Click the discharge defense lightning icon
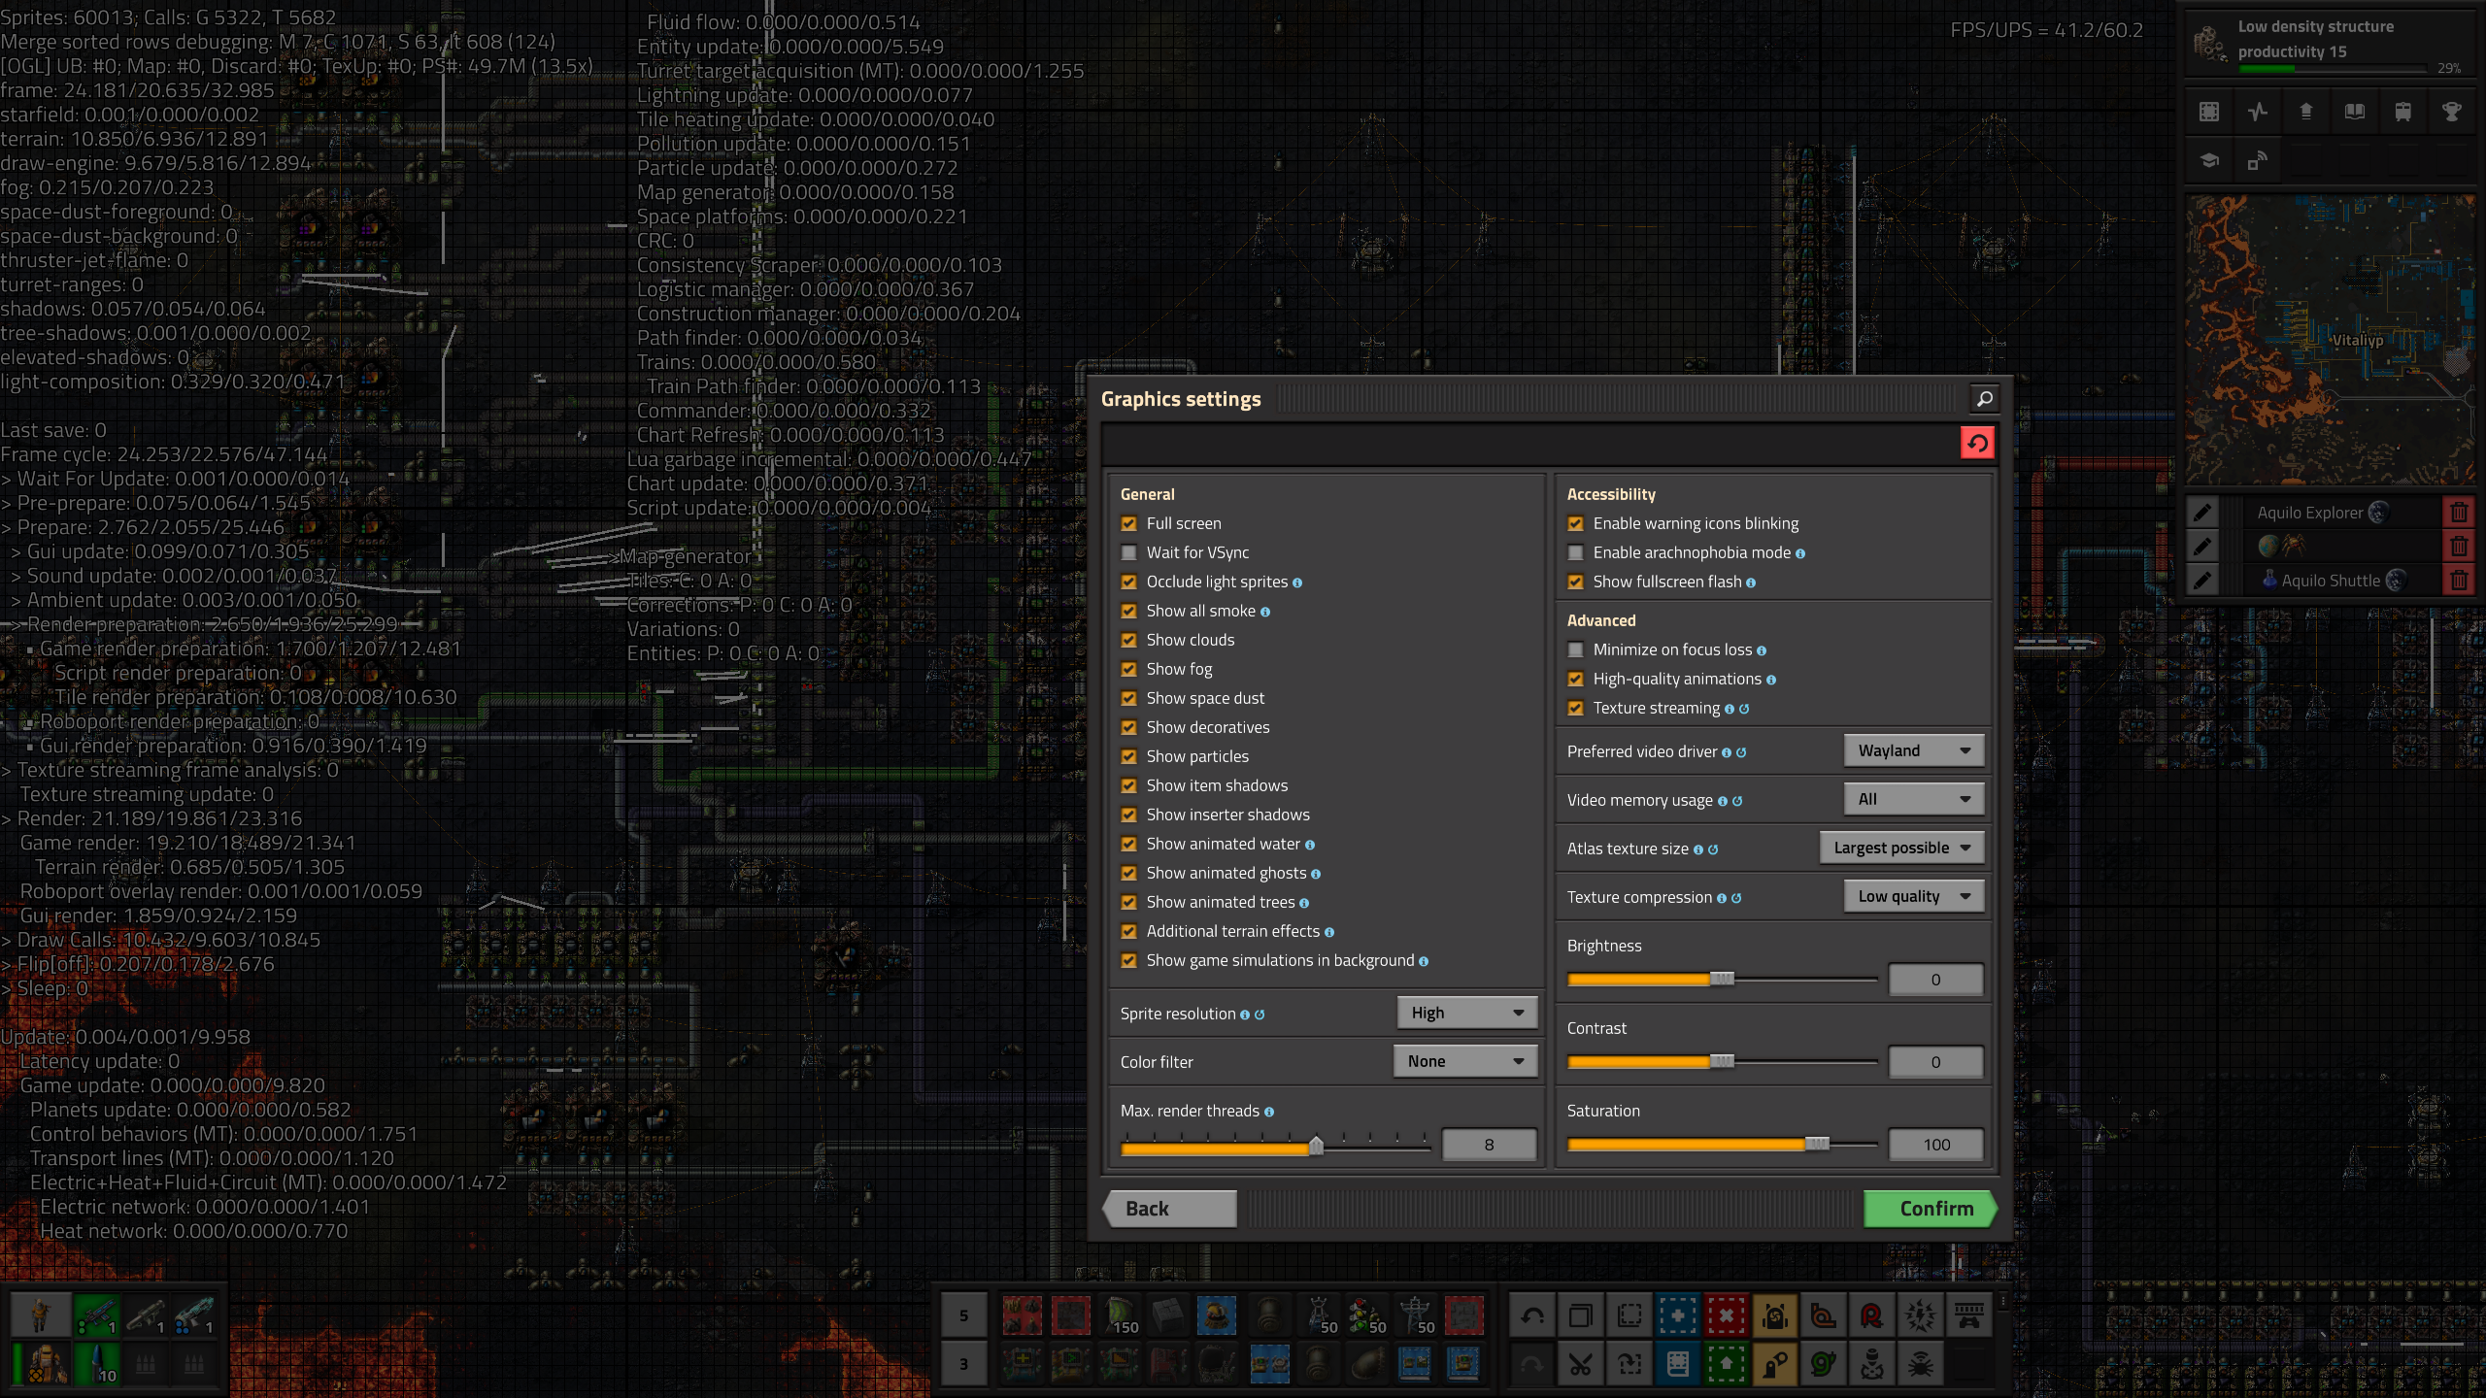Viewport: 2486px width, 1398px height. click(1921, 1315)
